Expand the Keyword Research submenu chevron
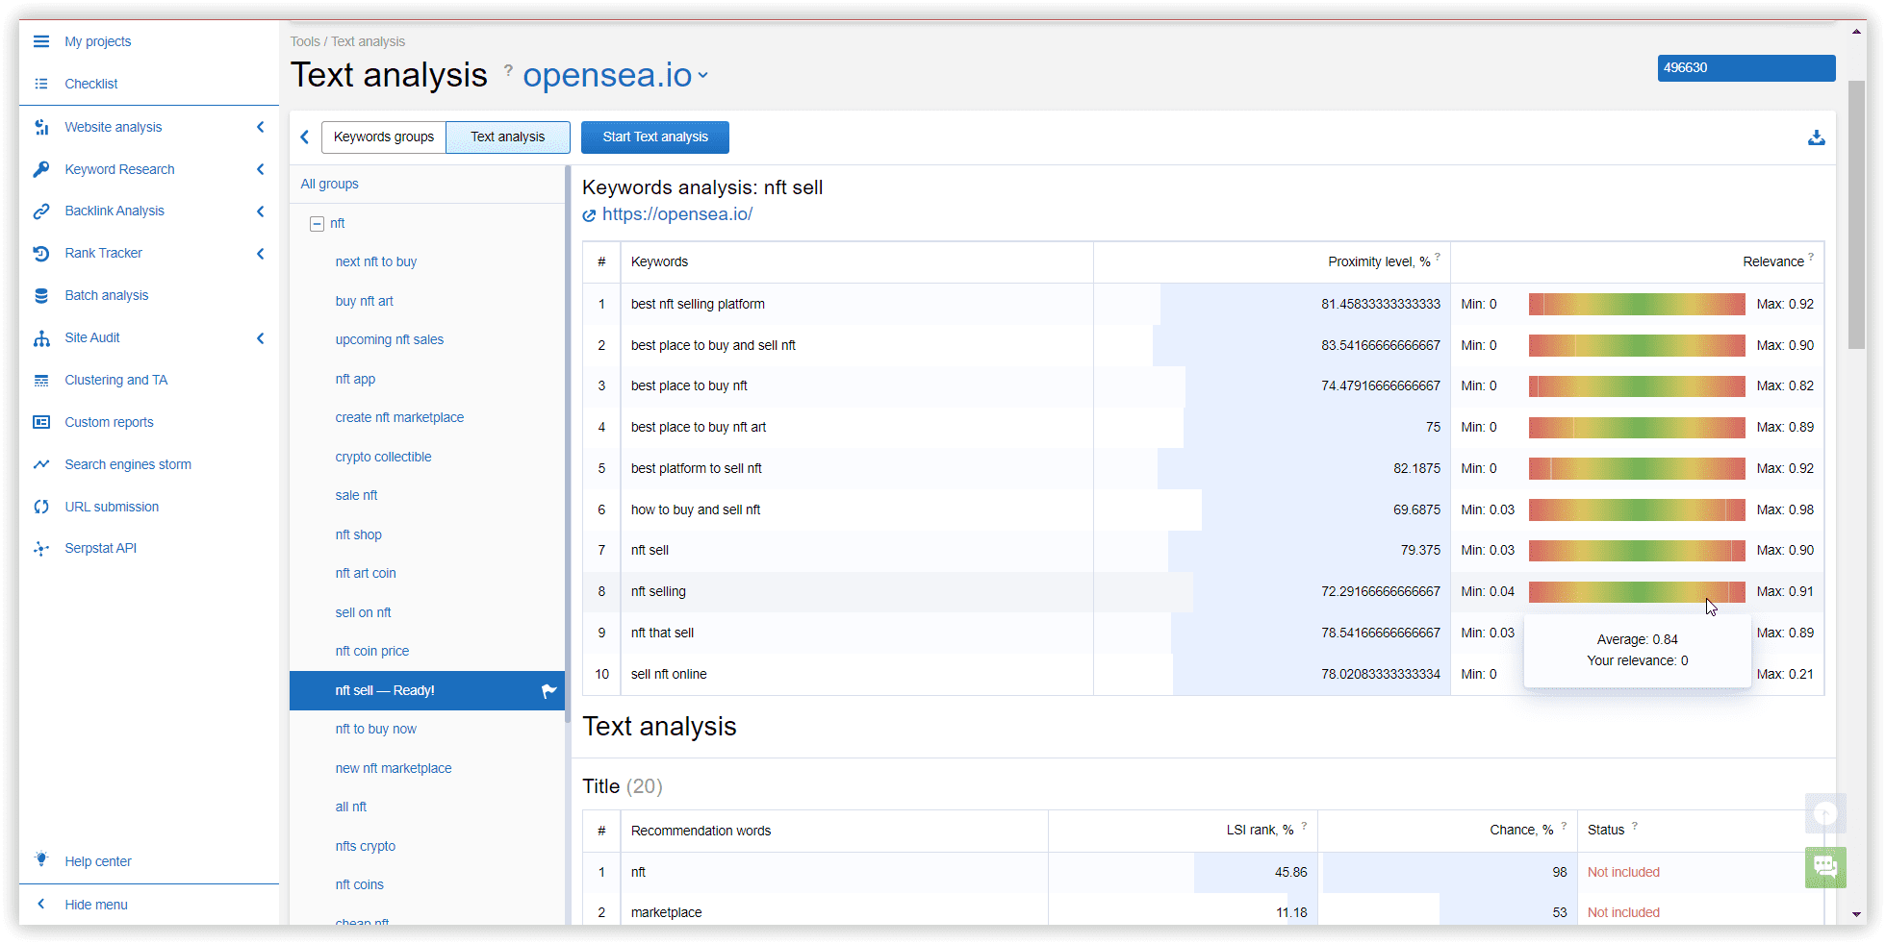Image resolution: width=1886 pixels, height=944 pixels. pyautogui.click(x=260, y=169)
